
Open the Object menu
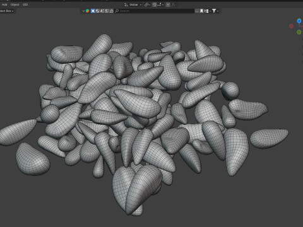(x=15, y=4)
